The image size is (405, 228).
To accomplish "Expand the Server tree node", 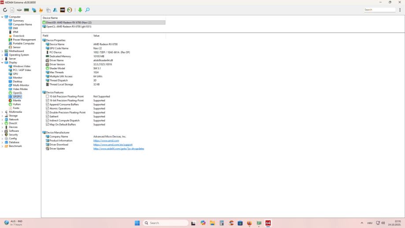I will 2,59.
